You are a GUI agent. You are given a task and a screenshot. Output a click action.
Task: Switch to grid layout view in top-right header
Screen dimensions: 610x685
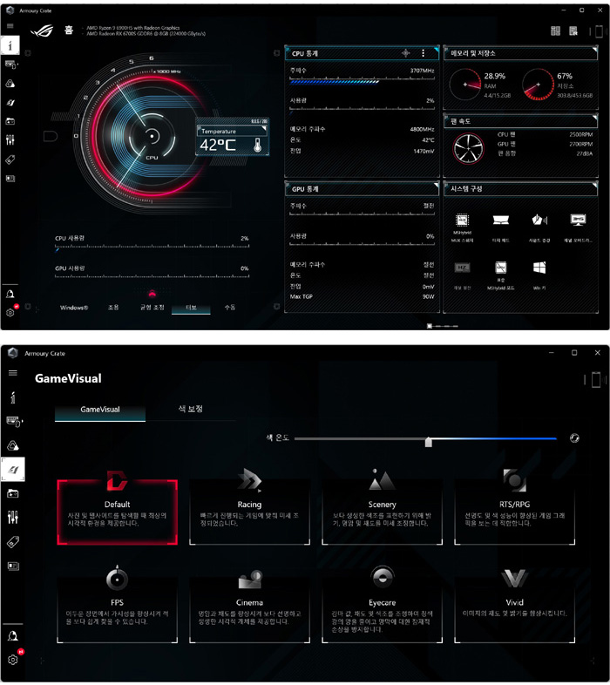pyautogui.click(x=555, y=31)
